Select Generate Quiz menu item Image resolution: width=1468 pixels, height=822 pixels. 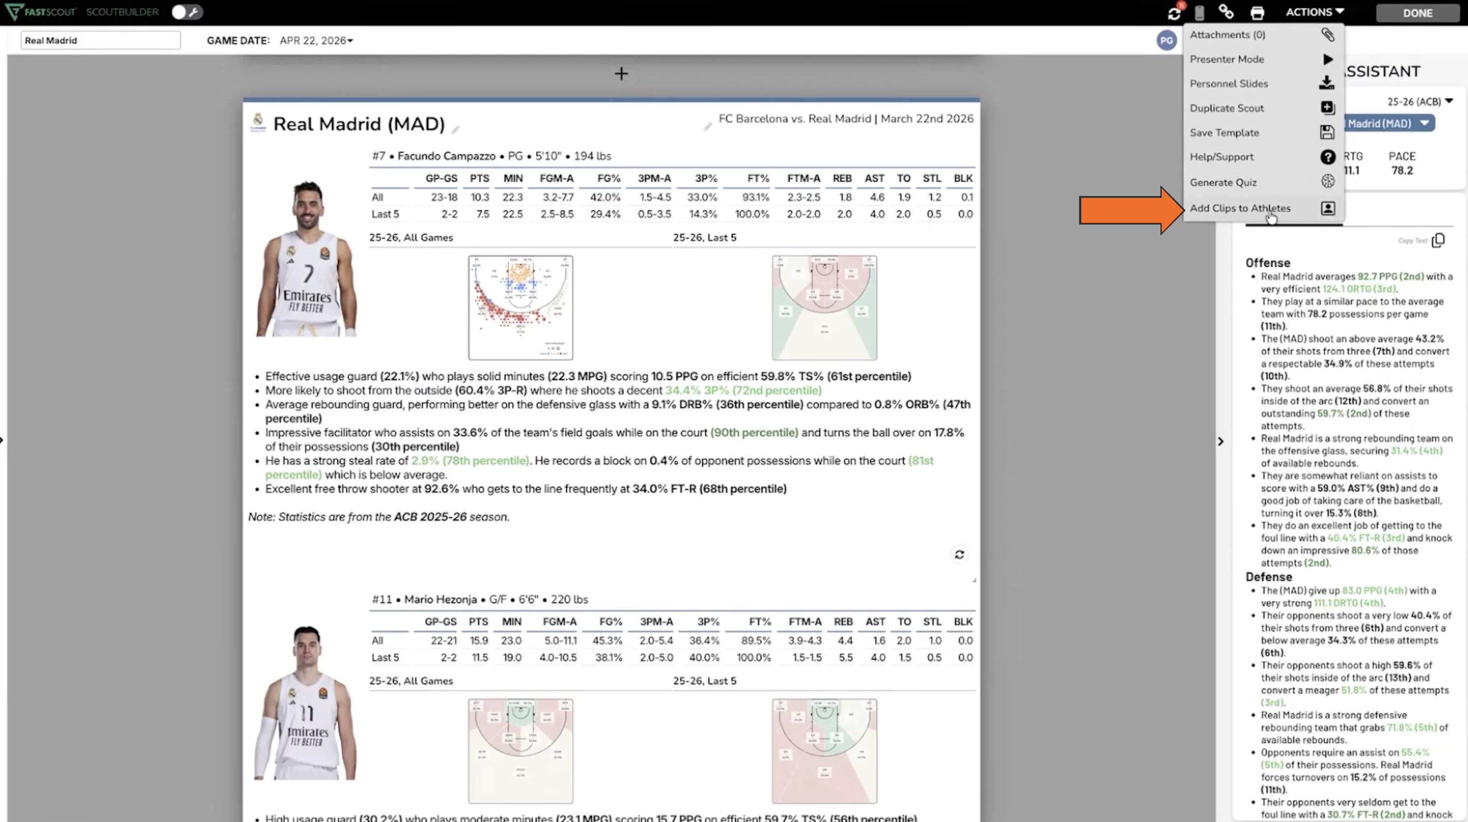1263,182
